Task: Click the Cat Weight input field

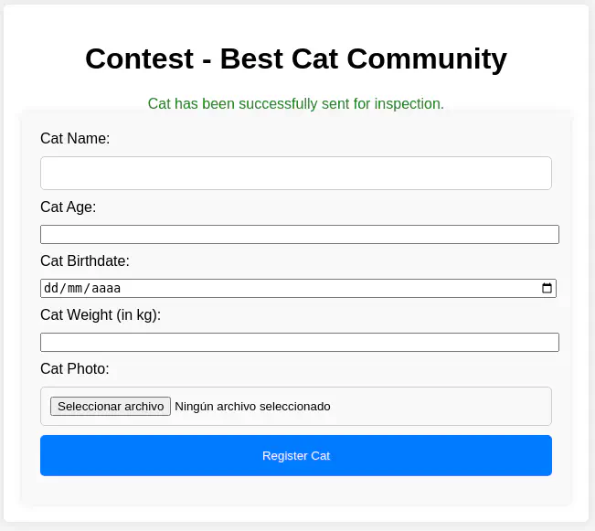Action: point(299,342)
